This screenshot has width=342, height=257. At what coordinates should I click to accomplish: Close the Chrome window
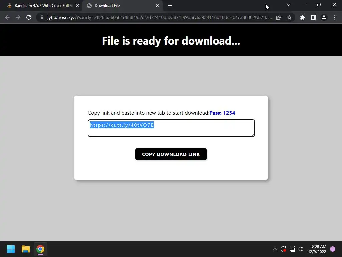pyautogui.click(x=334, y=5)
